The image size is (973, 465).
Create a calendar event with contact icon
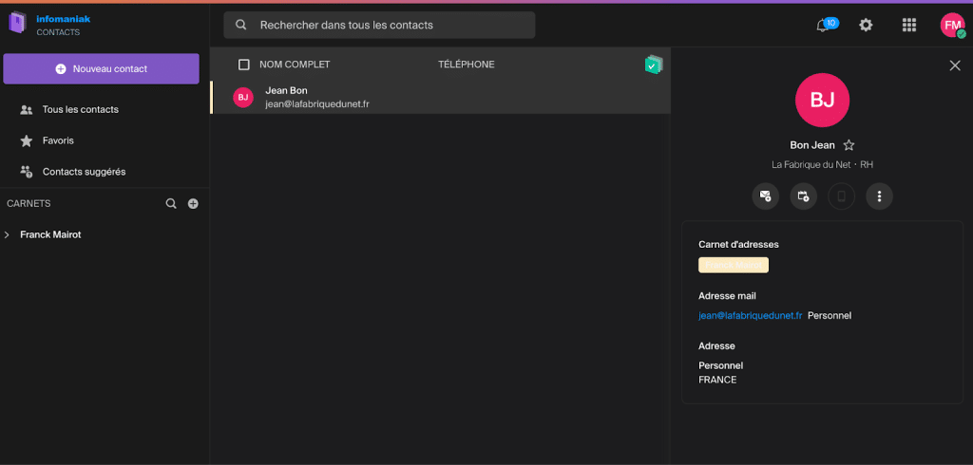pos(803,196)
